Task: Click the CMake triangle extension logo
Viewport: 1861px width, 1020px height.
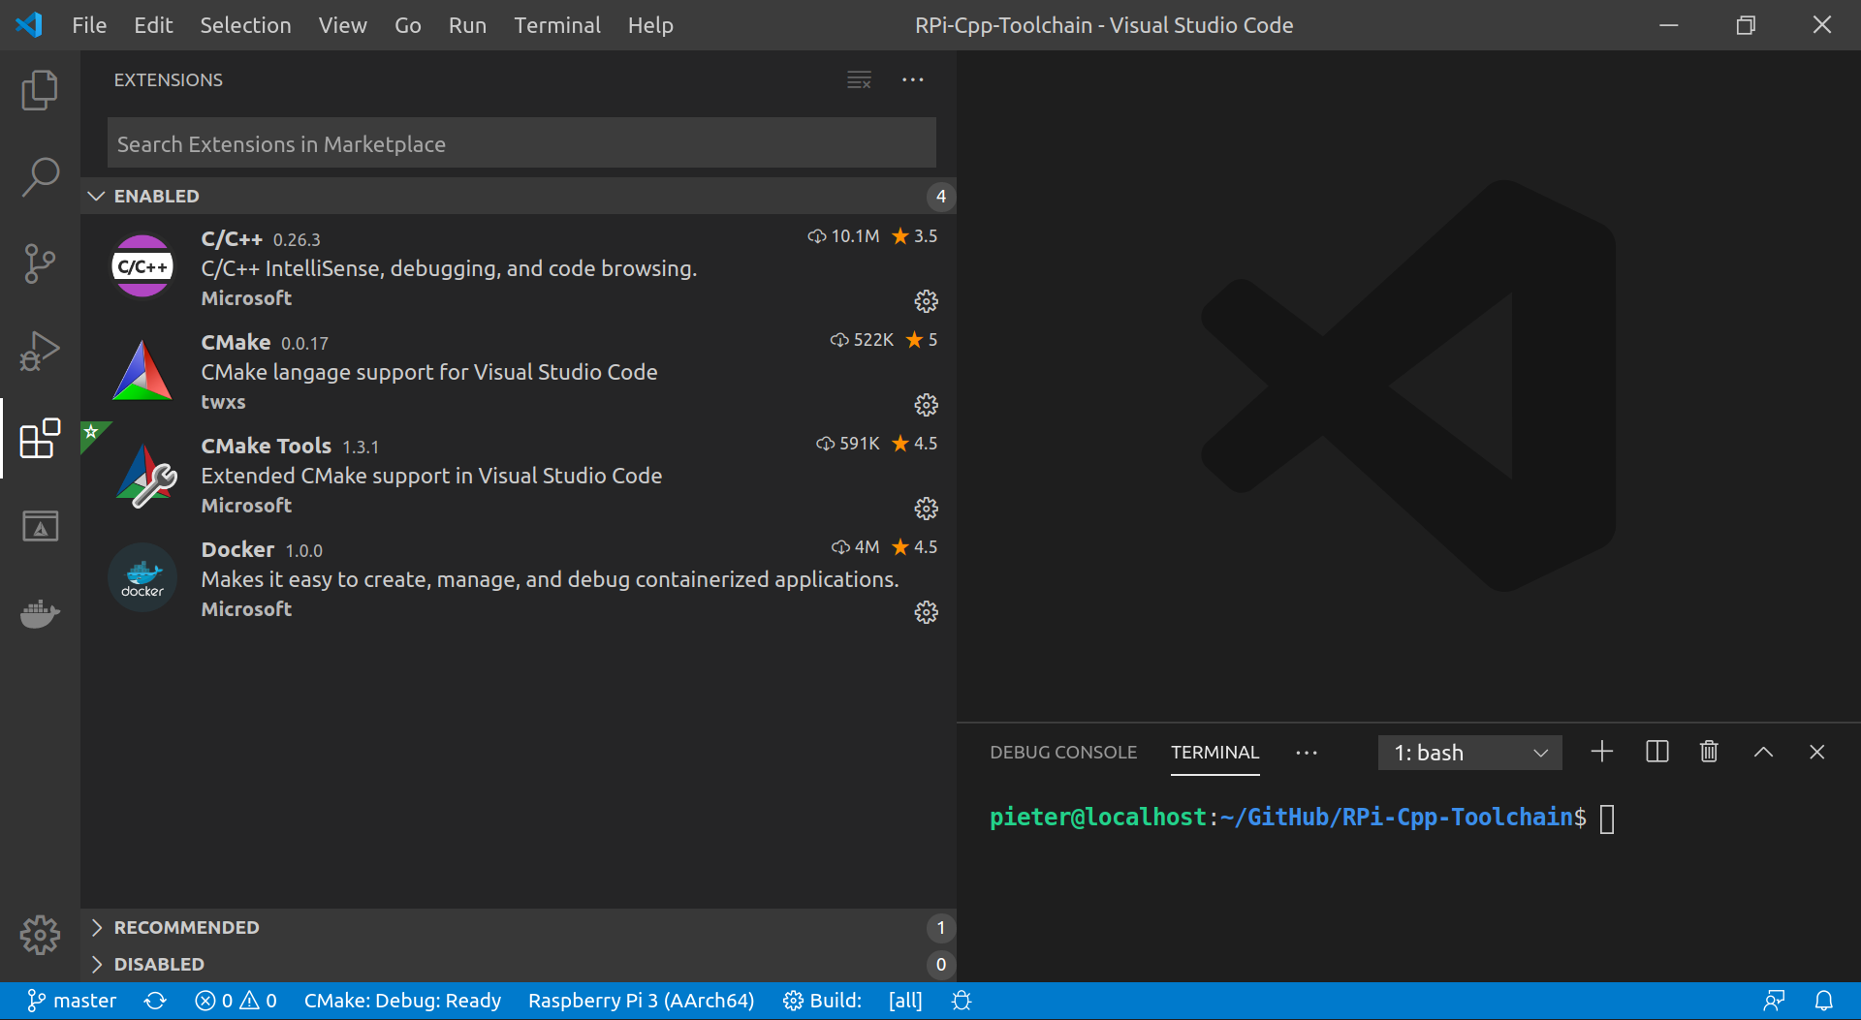Action: (x=142, y=370)
